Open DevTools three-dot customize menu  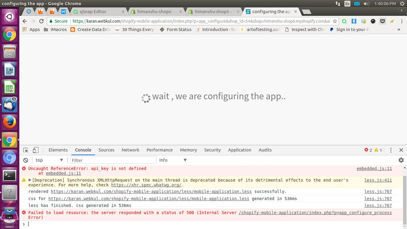391,150
